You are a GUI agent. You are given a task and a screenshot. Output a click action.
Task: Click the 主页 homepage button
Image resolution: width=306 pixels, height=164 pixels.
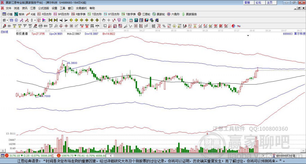click(270, 2)
